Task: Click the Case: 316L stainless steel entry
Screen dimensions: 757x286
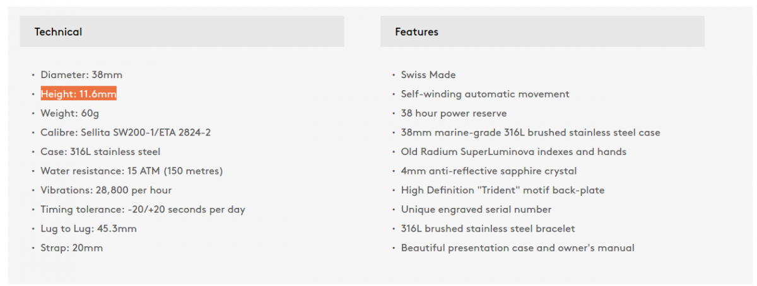Action: pyautogui.click(x=101, y=152)
